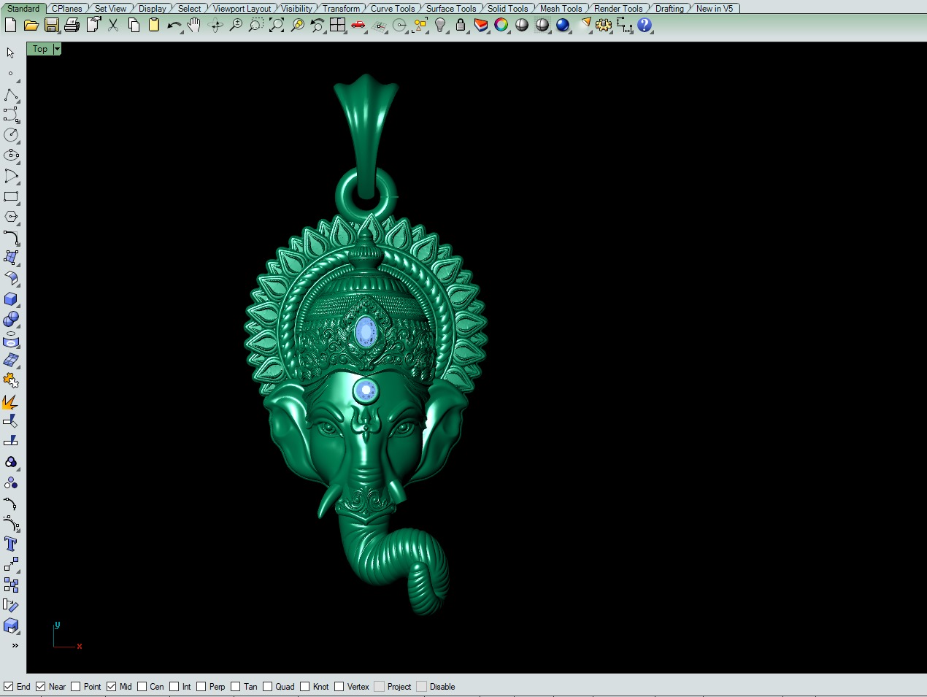Switch to the Transform toolbar tab

coord(342,9)
